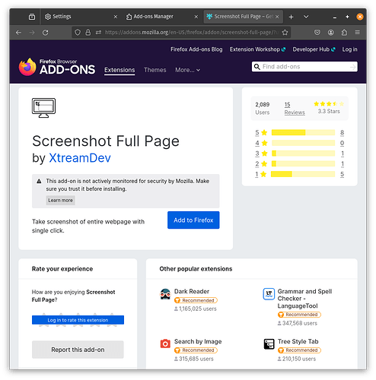
Task: Switch to the Add-ons Manager tab
Action: click(162, 17)
